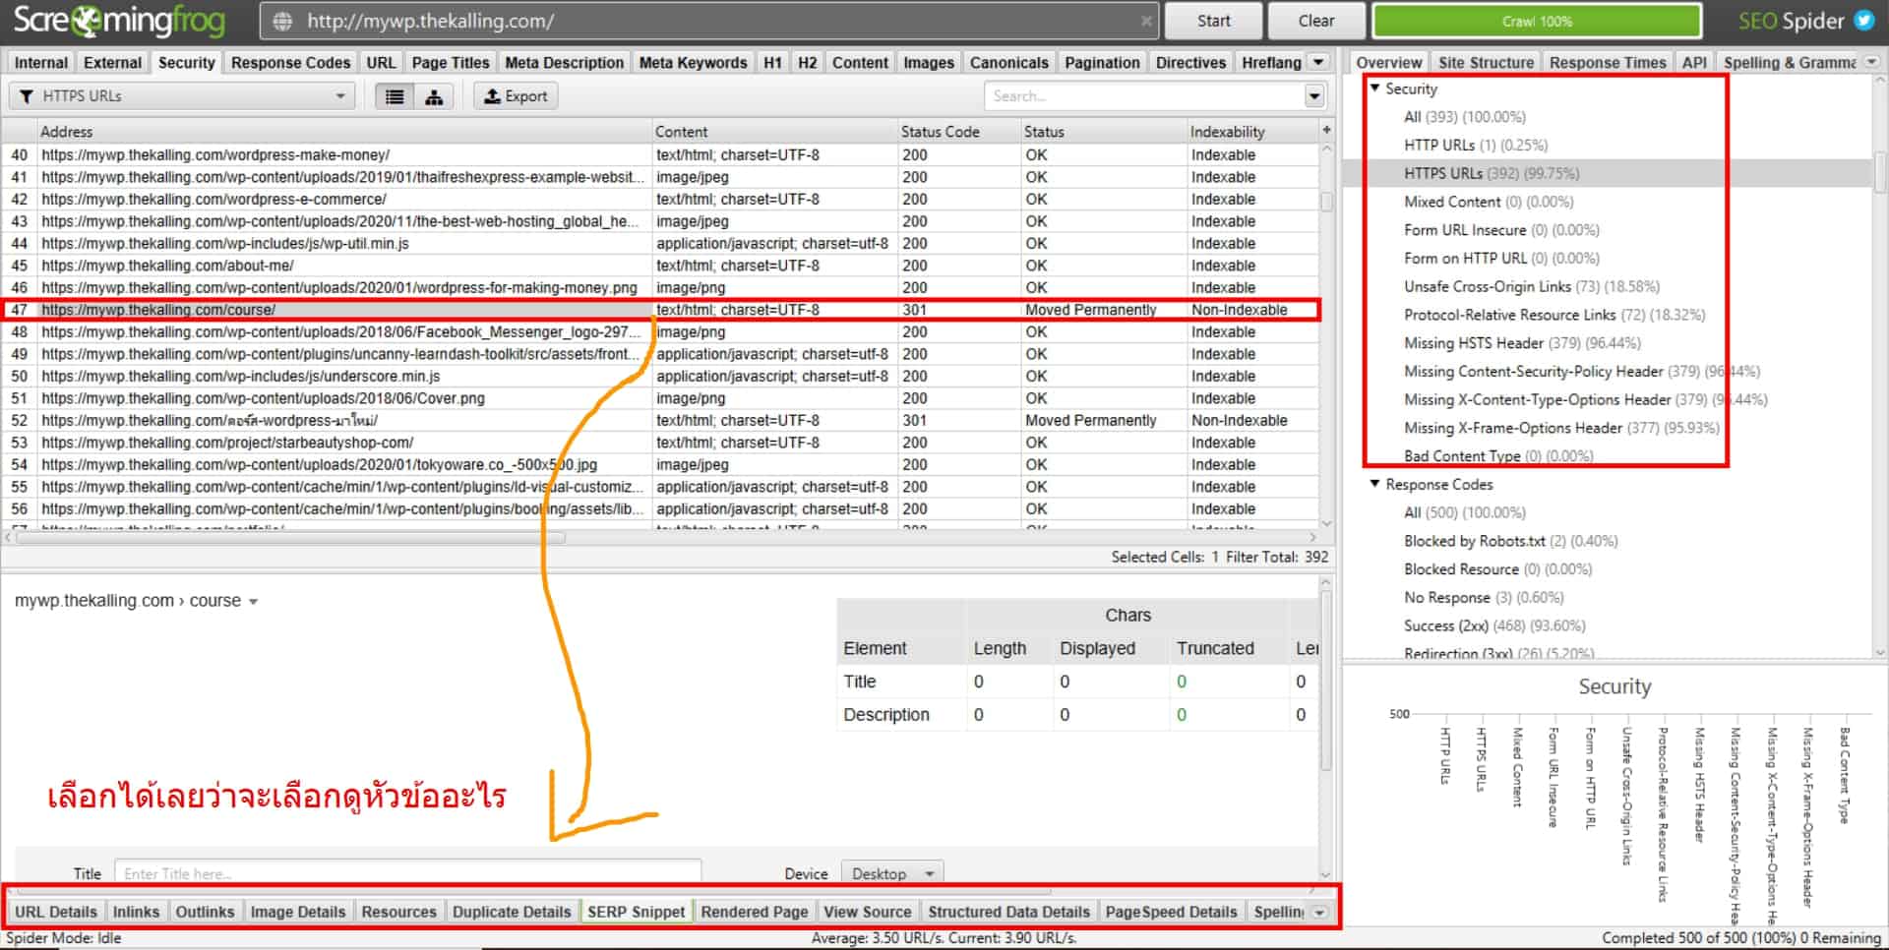Clear the crawl data
The height and width of the screenshot is (950, 1889).
click(1315, 21)
